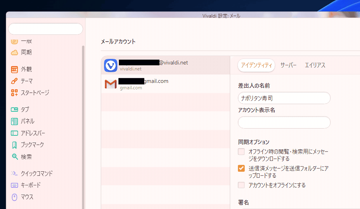The image size is (360, 209).
Task: Click the 署名 section label
Action: click(243, 203)
